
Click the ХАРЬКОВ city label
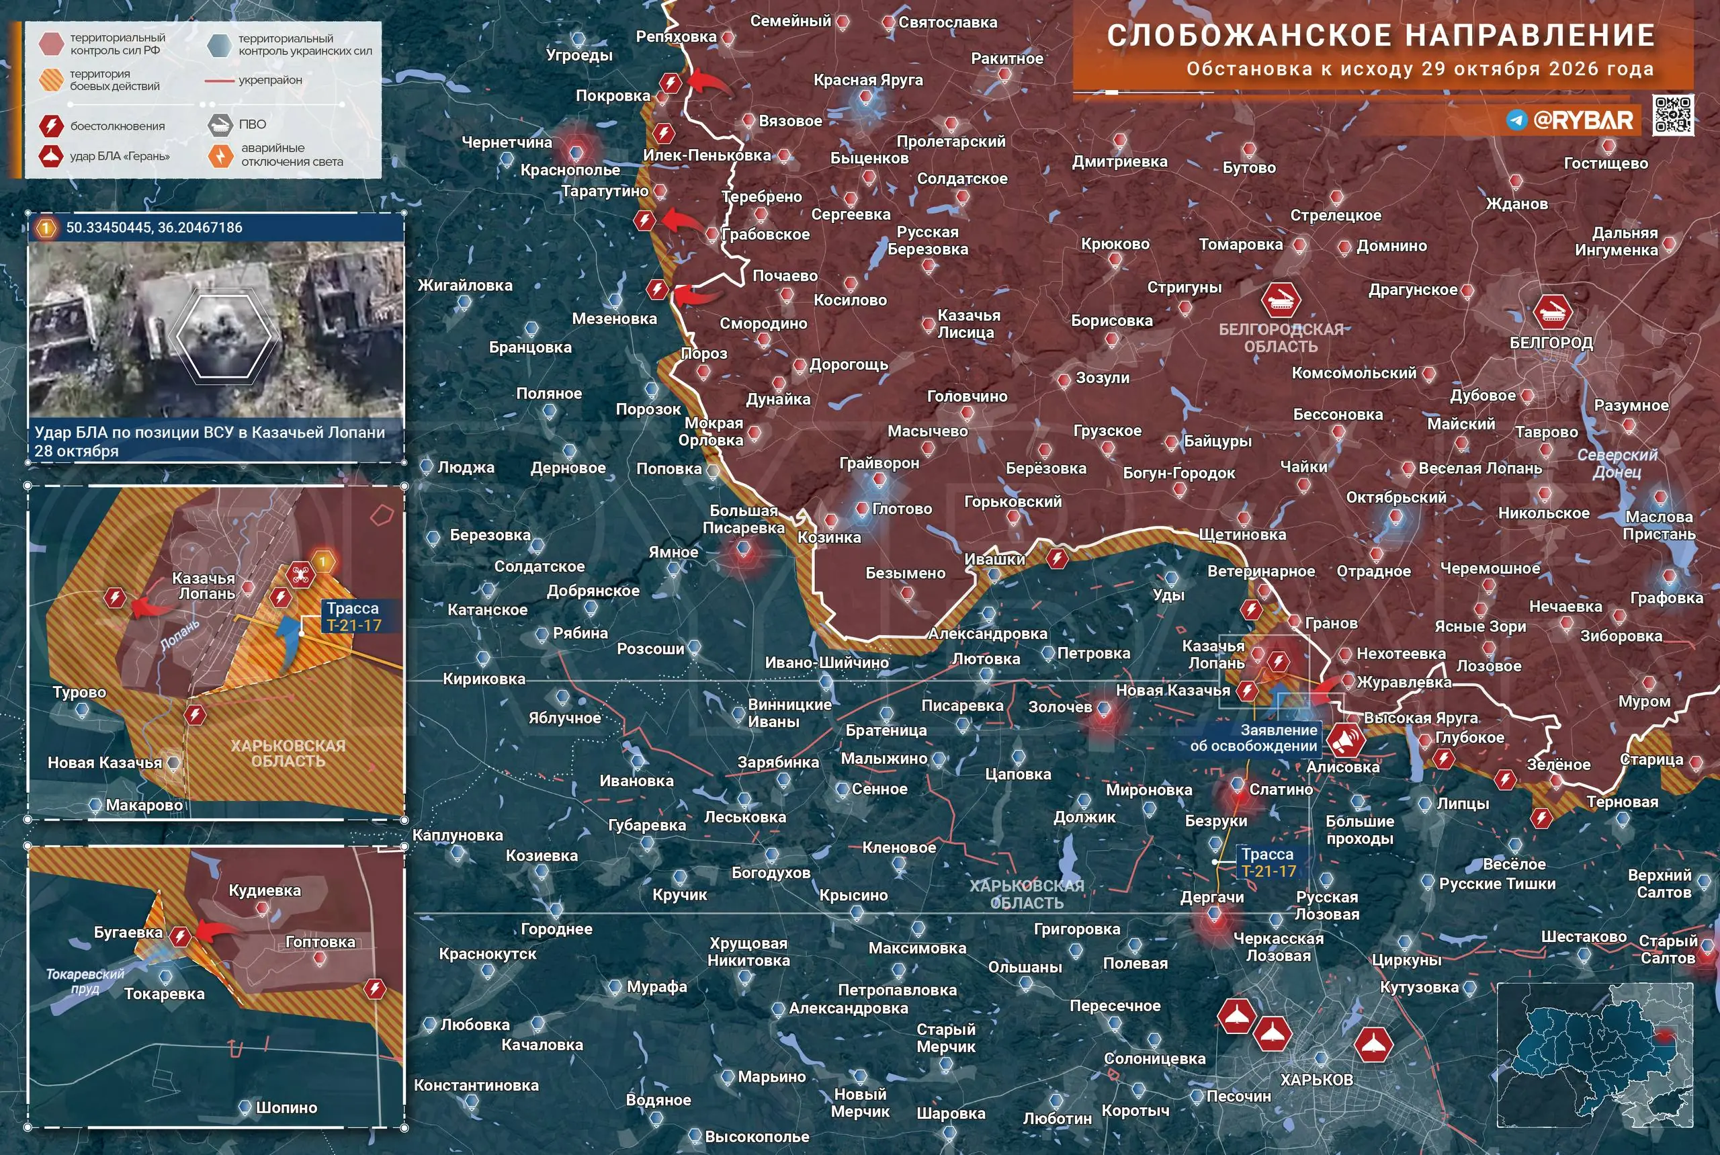coord(1316,1080)
